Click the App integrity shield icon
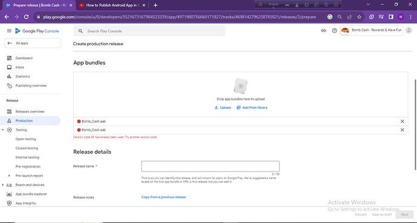The image size is (417, 223). [9, 203]
